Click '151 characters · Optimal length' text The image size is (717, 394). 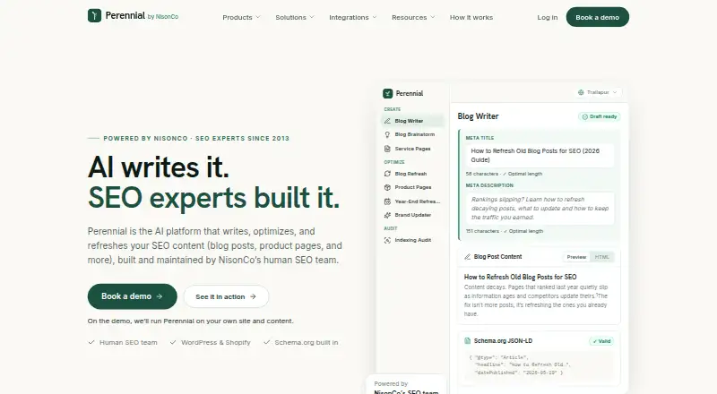505,231
